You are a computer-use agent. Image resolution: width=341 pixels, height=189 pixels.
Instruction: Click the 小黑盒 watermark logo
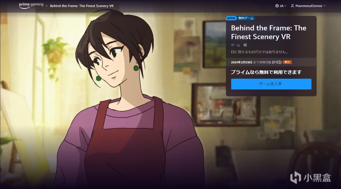pos(311,177)
